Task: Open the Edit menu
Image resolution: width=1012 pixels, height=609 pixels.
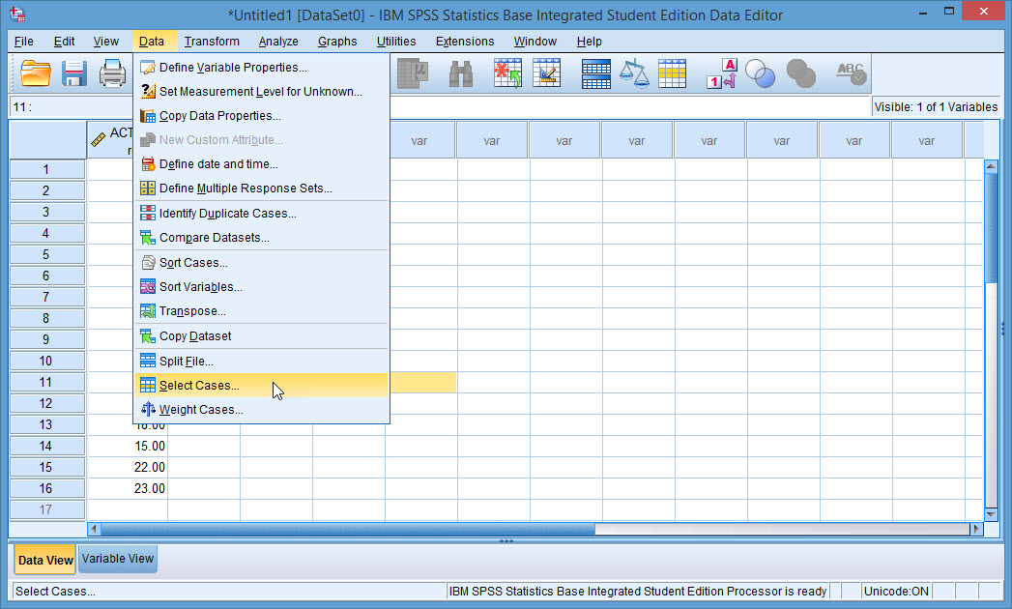Action: pyautogui.click(x=64, y=42)
